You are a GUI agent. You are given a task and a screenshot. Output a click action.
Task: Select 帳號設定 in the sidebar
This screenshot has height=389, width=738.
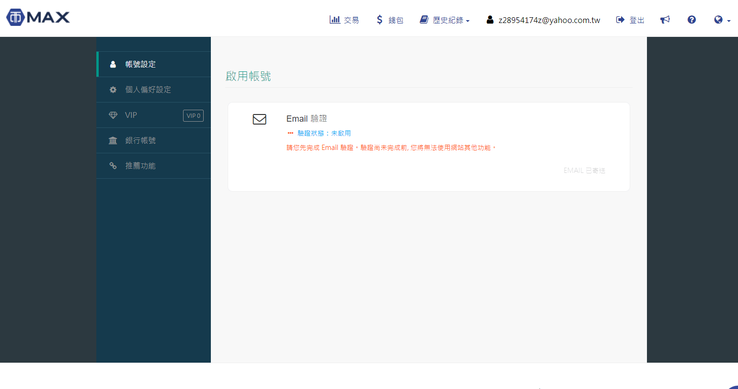tap(140, 64)
